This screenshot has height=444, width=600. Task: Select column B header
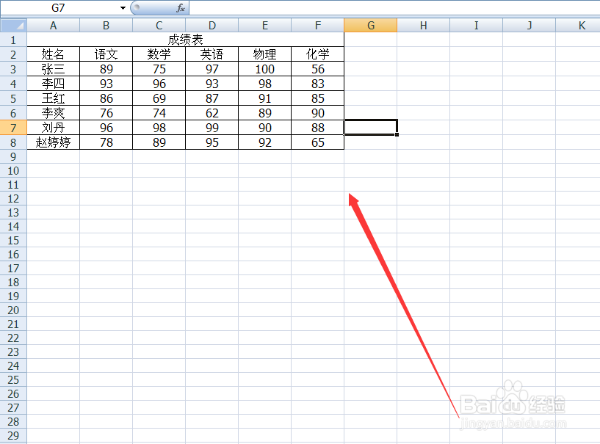(x=106, y=25)
